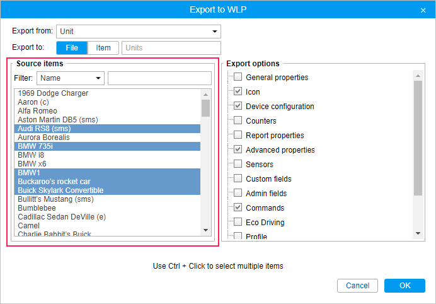Close the Export to WLP dialog
Viewport: 436px width, 304px height.
[x=423, y=10]
